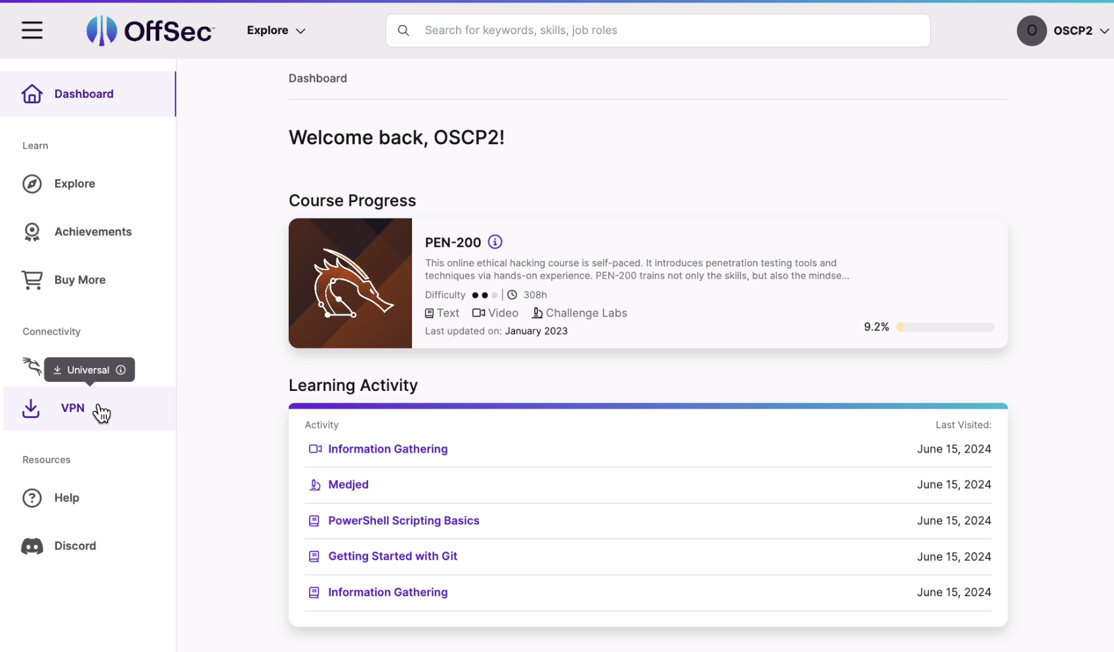
Task: Click the Discord icon in sidebar
Action: pyautogui.click(x=31, y=546)
